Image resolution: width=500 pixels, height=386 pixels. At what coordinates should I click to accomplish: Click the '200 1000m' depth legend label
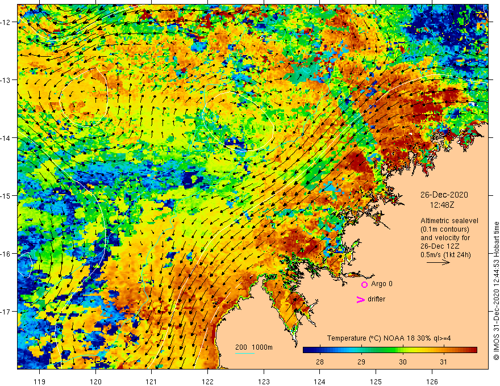coord(254,347)
